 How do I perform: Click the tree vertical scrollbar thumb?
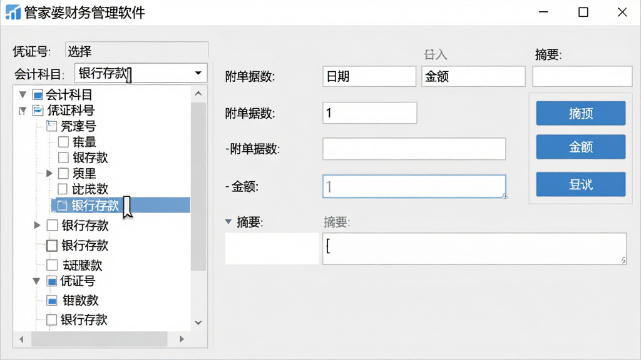[198, 186]
